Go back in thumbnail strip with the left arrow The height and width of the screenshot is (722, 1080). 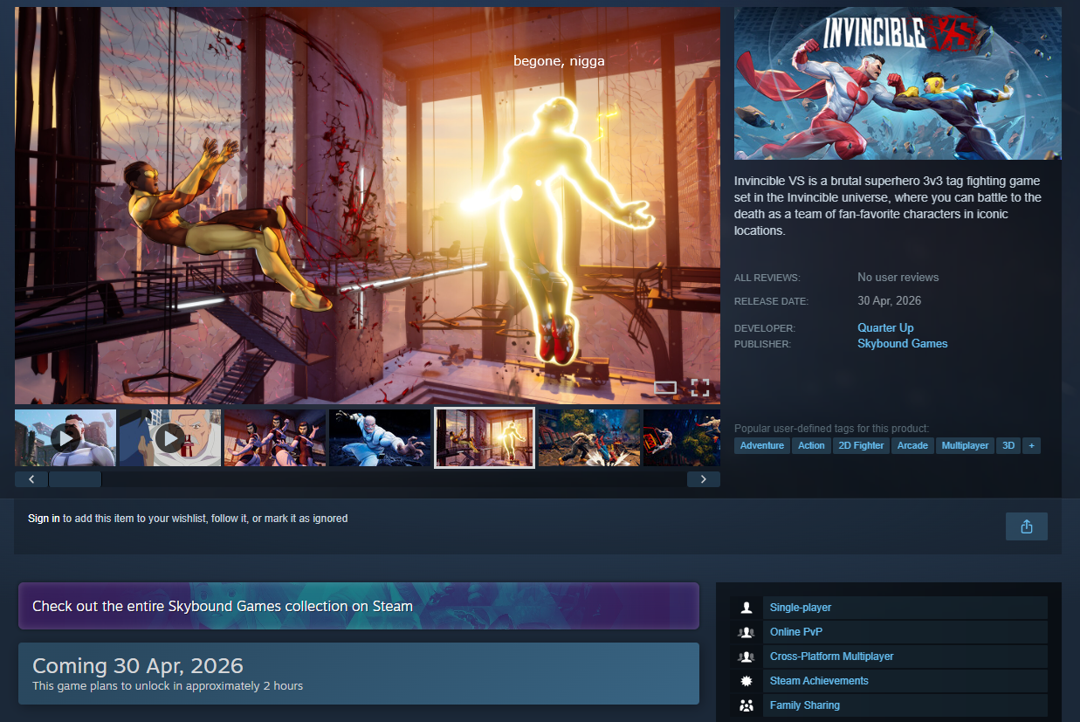point(31,479)
